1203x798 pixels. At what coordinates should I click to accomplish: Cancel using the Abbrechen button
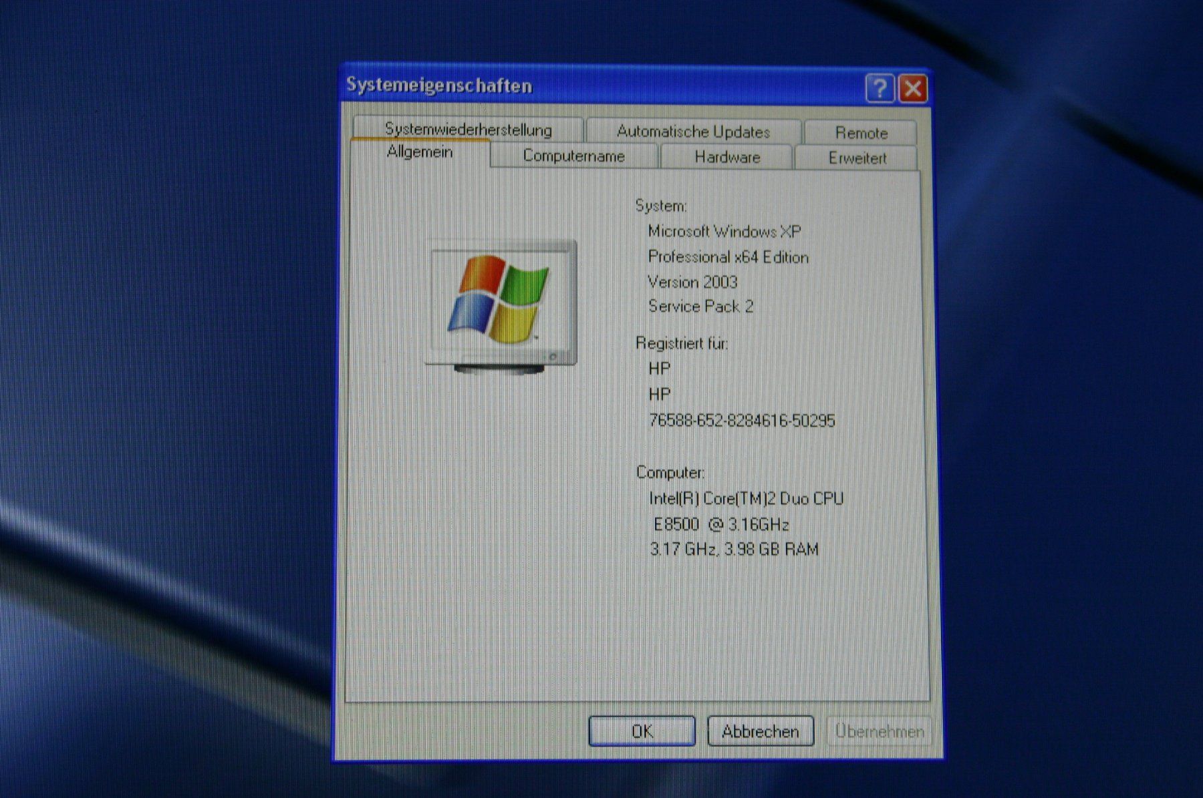pos(761,731)
